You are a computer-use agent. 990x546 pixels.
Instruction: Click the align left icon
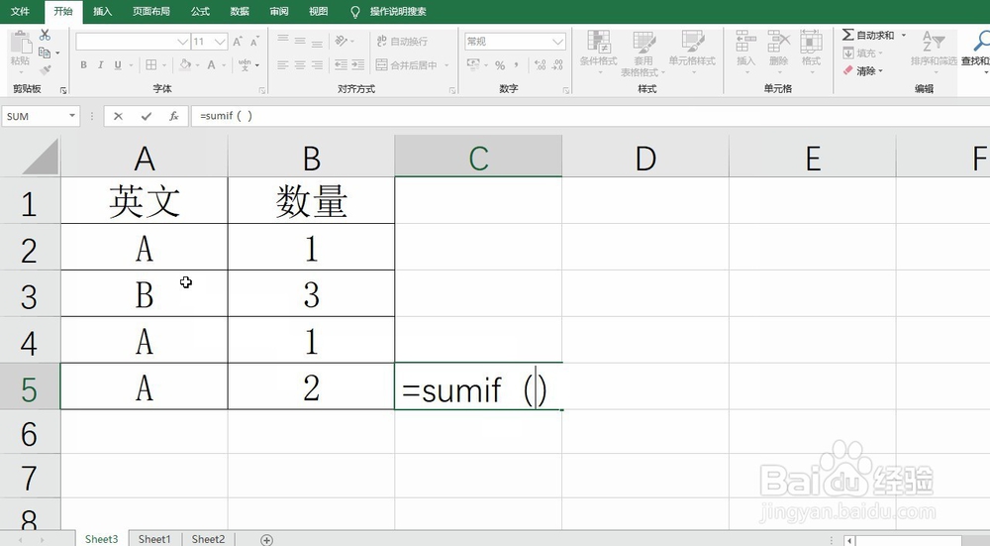(283, 64)
